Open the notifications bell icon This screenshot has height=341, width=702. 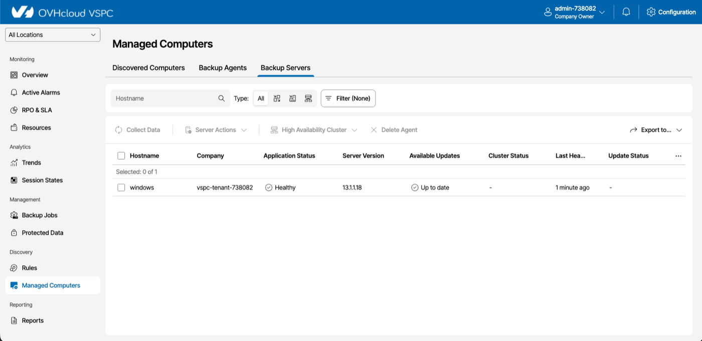(626, 12)
